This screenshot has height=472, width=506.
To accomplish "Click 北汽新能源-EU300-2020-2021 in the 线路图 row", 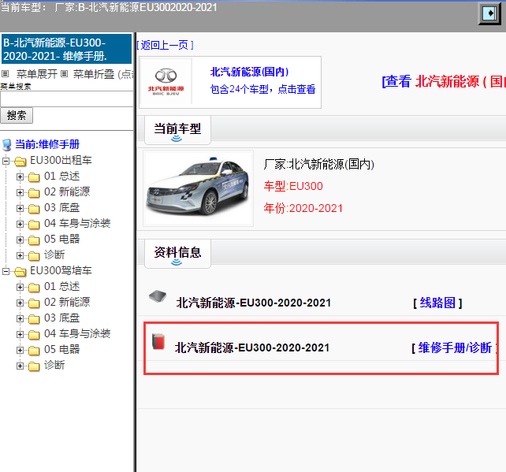I will 254,303.
